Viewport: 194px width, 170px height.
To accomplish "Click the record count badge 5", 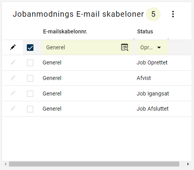I will coord(153,14).
